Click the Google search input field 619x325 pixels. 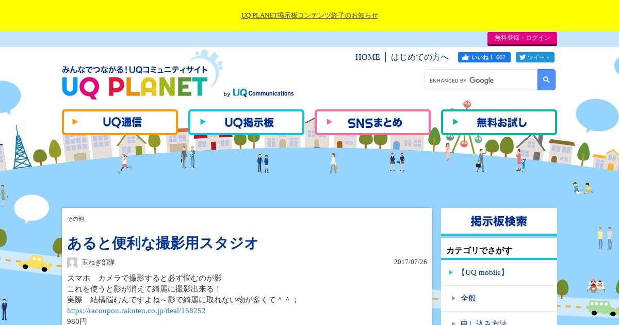(481, 80)
